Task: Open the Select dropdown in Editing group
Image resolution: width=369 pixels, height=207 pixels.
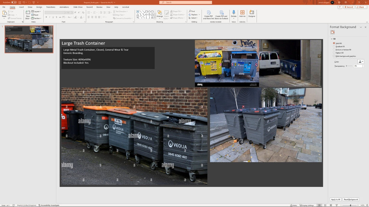Action: point(193,18)
